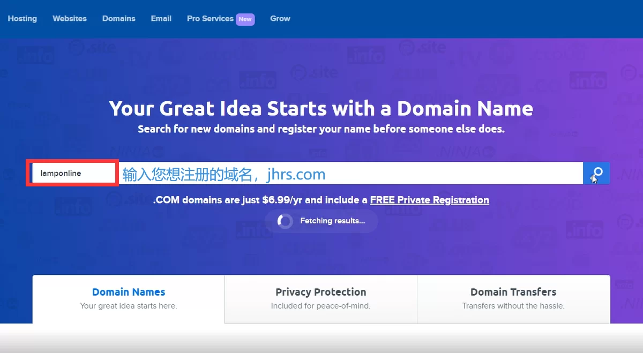Screen dimensions: 643x353
Task: Open the FREE Private Registration link
Action: [429, 200]
